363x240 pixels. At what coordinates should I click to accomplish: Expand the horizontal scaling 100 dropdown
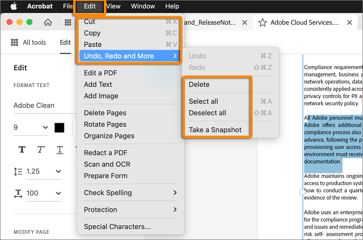[58, 193]
